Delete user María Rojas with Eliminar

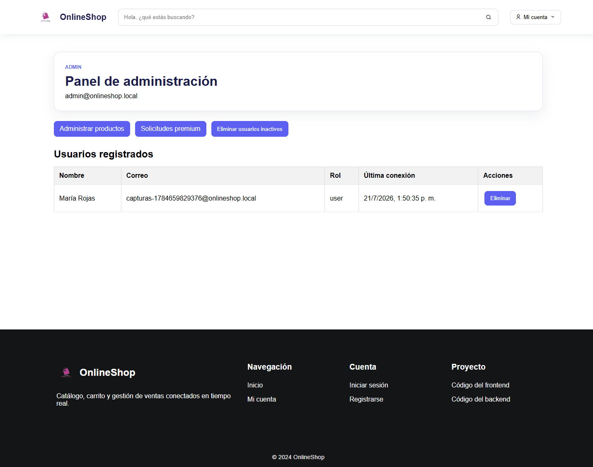click(x=500, y=198)
